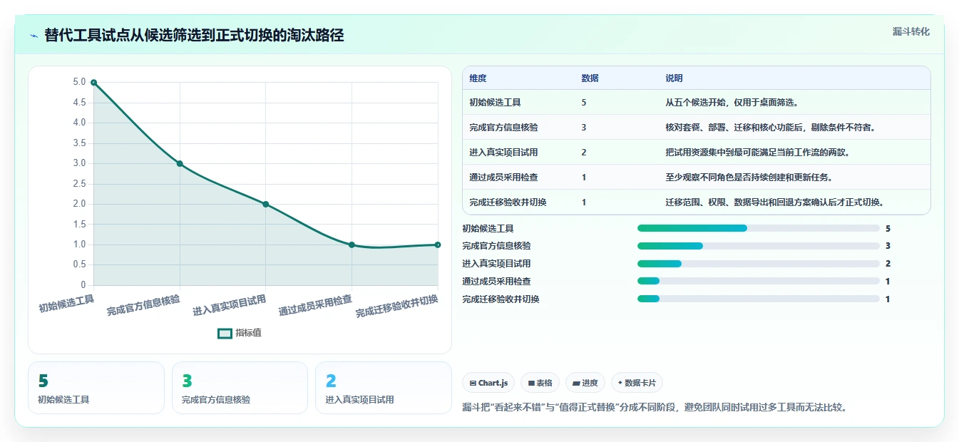Click description starting 把试用资源集中
This screenshot has height=442, width=959.
tap(757, 153)
